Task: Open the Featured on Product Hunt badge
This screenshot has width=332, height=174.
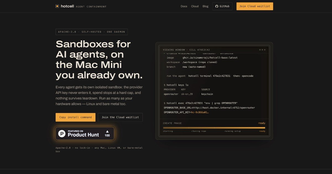Action: (85, 133)
